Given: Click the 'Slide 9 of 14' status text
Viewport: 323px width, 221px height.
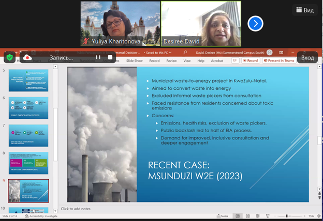Looking at the screenshot, I should tap(10, 216).
